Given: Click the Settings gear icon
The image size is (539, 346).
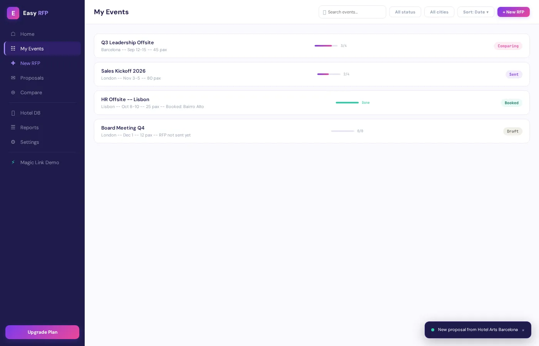Looking at the screenshot, I should [13, 142].
